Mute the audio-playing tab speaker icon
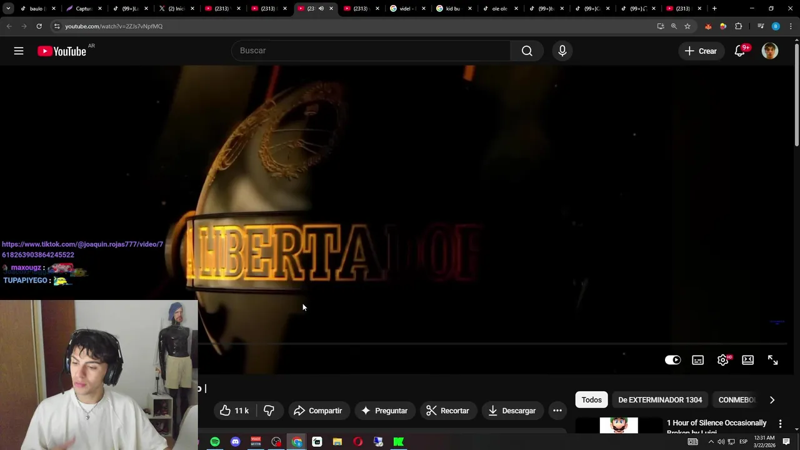Image resolution: width=800 pixels, height=450 pixels. click(x=321, y=9)
